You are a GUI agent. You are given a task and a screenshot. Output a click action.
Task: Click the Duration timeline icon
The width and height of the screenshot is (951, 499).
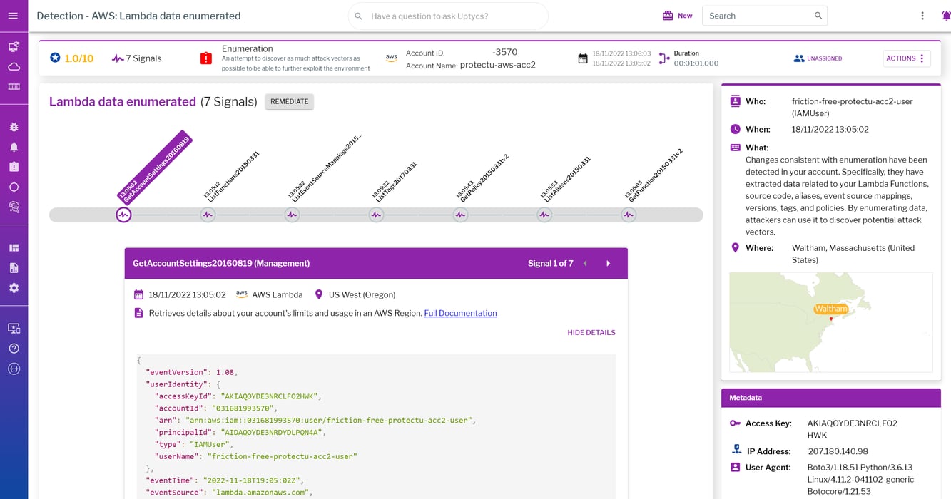coord(664,58)
